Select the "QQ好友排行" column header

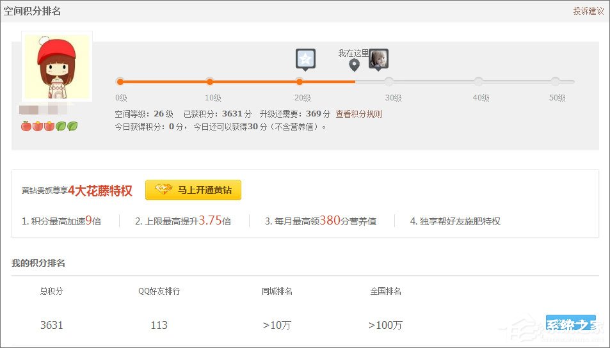point(159,291)
